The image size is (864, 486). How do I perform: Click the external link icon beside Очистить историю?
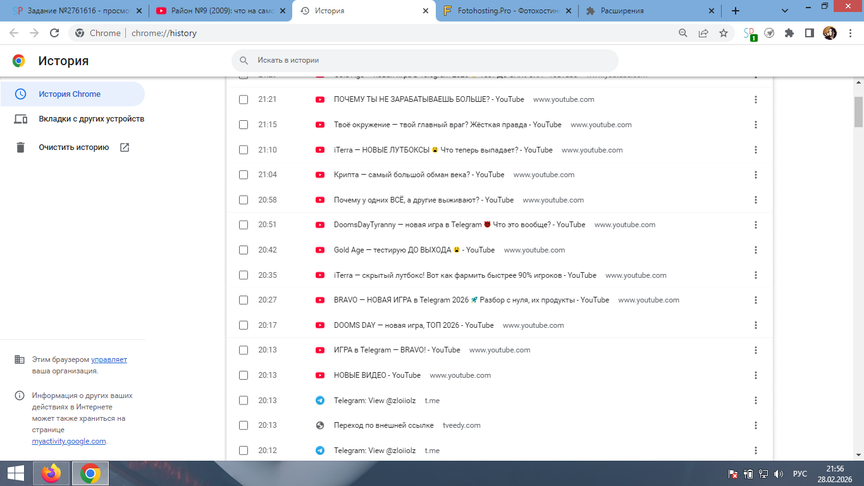click(x=125, y=147)
